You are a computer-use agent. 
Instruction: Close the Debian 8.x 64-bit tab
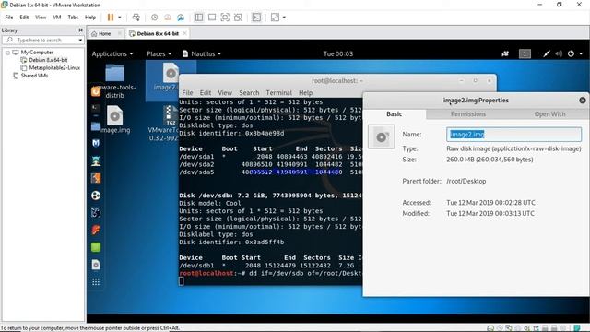[184, 33]
